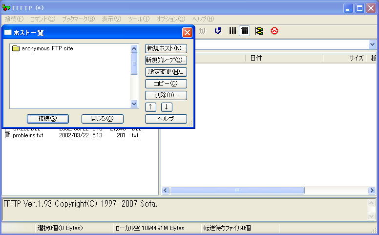The image size is (379, 235).
Task: Click the folder tree sync icon
Action: (x=259, y=31)
